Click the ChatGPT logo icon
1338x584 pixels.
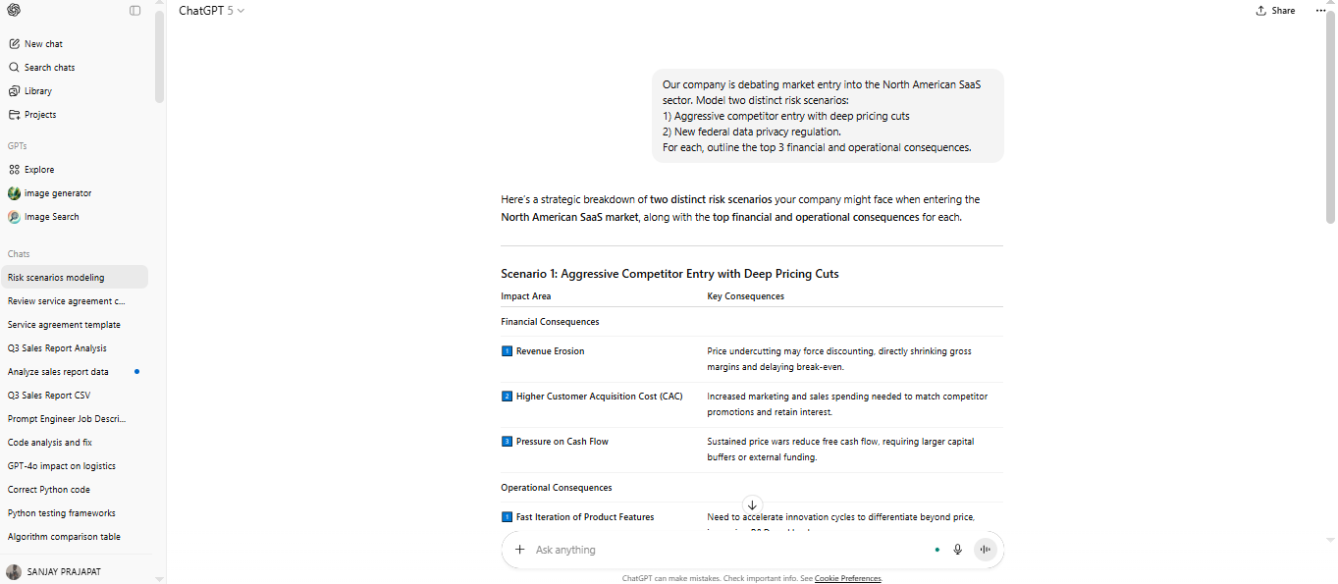point(14,11)
